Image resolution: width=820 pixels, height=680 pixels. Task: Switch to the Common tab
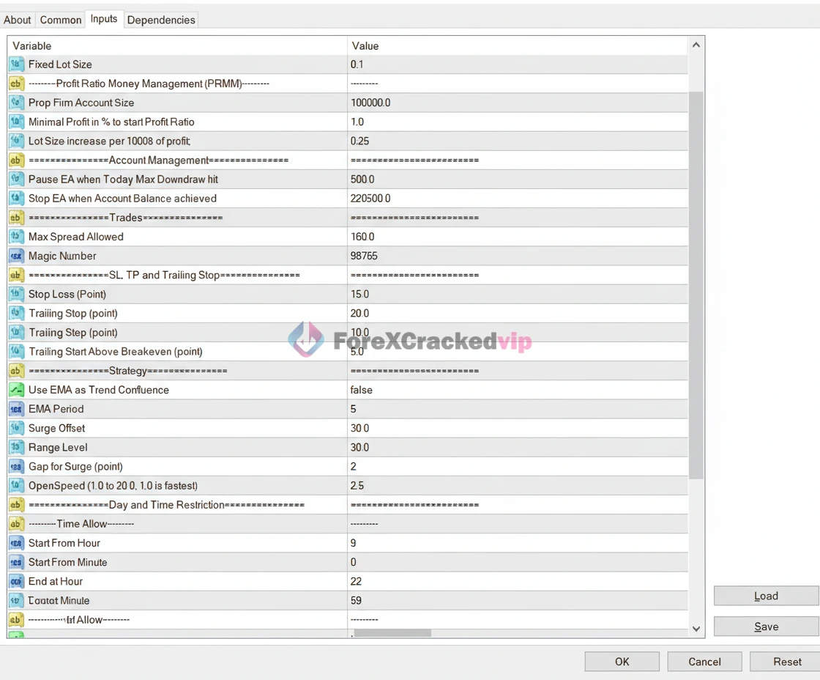pyautogui.click(x=61, y=20)
